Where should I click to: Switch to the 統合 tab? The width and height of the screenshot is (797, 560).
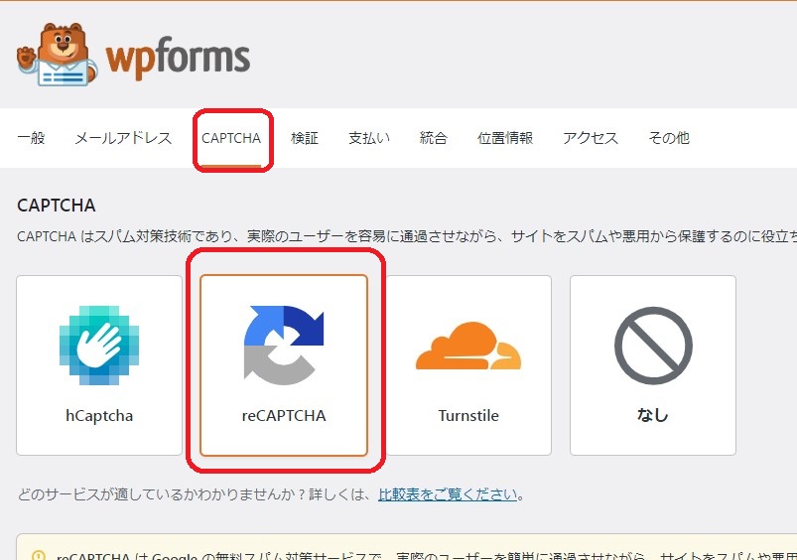tap(434, 138)
